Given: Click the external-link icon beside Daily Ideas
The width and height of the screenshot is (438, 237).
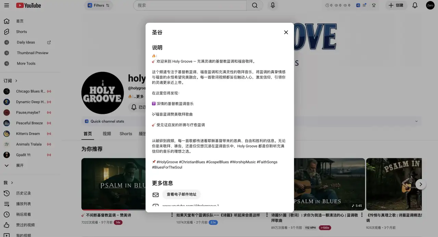Looking at the screenshot, I should (49, 42).
